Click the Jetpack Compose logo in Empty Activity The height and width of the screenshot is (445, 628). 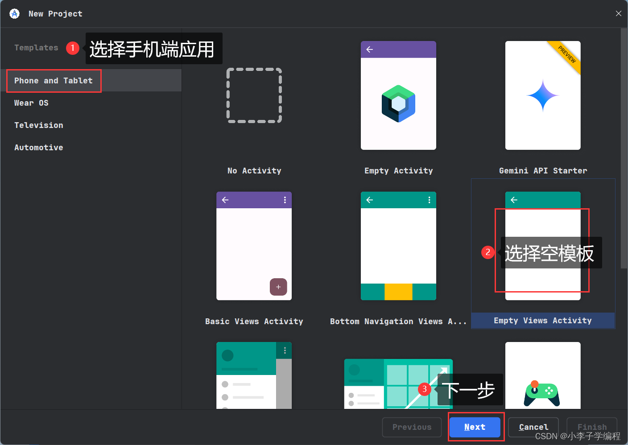pos(398,103)
